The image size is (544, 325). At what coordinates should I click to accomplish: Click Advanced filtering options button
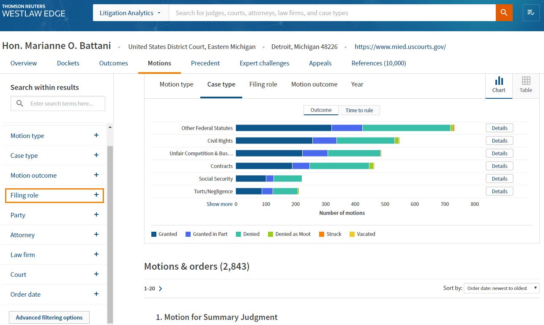click(49, 317)
